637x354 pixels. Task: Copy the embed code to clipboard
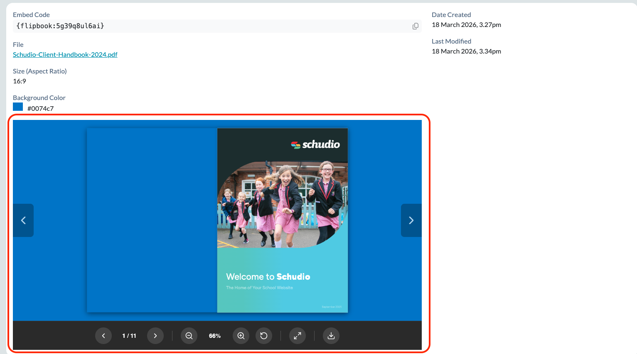coord(415,26)
